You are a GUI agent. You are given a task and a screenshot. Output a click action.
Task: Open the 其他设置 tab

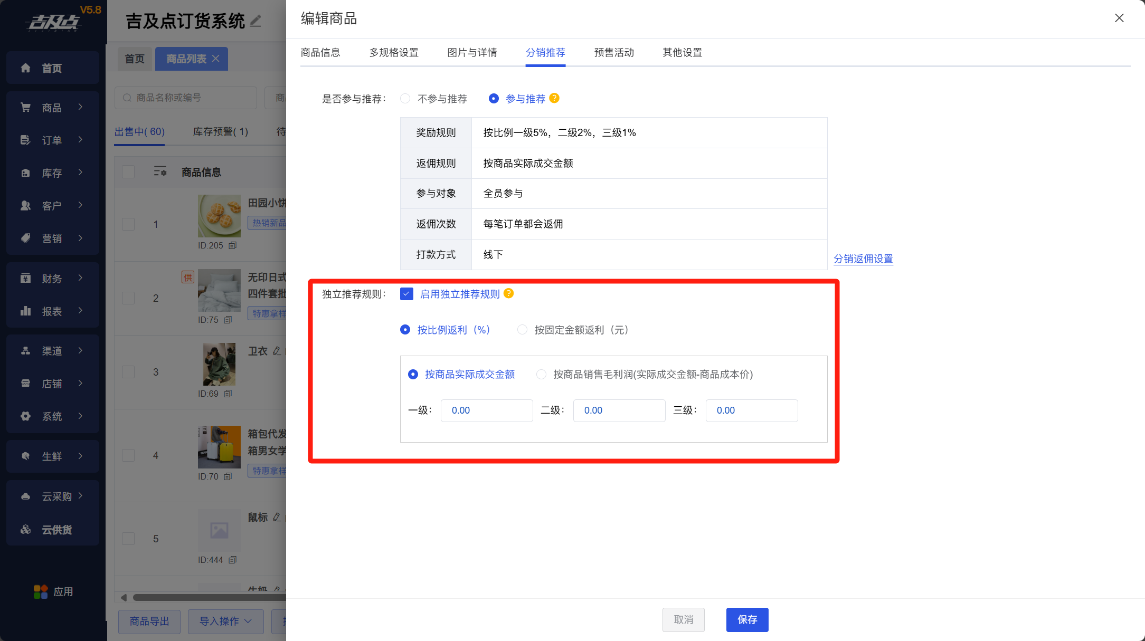click(682, 53)
